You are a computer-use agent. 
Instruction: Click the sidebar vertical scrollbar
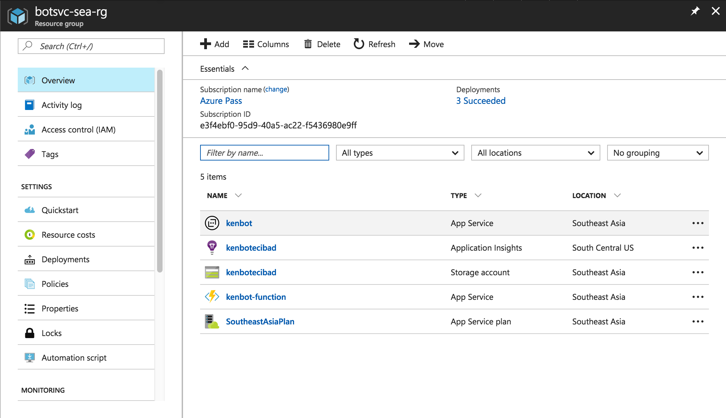pyautogui.click(x=160, y=171)
